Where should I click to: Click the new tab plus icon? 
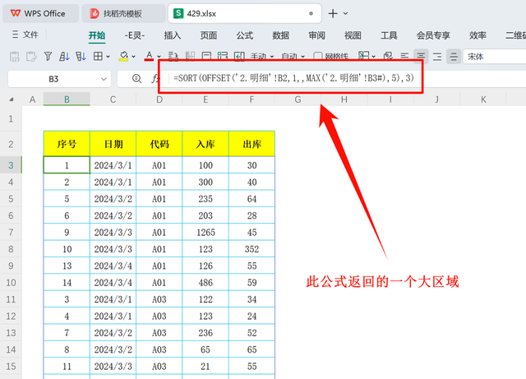coord(333,13)
